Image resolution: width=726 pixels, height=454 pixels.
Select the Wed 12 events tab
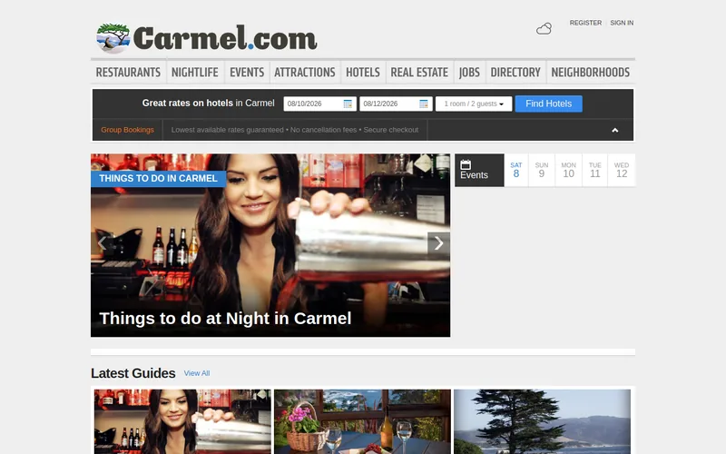(x=622, y=171)
